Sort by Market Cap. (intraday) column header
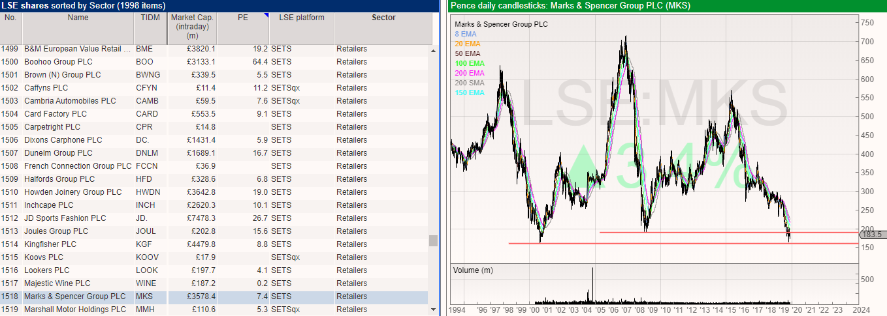 [193, 28]
